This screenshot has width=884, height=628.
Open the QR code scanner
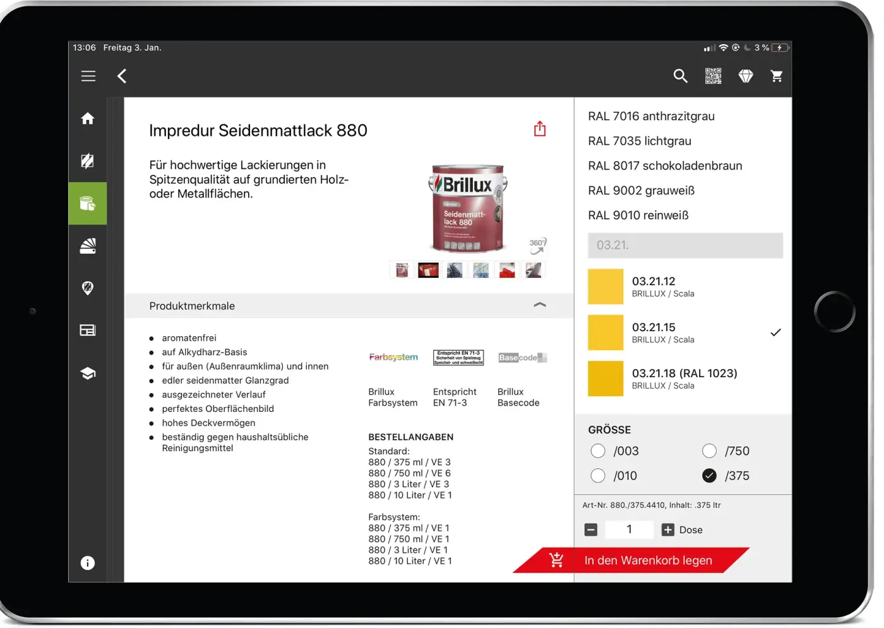pos(713,76)
